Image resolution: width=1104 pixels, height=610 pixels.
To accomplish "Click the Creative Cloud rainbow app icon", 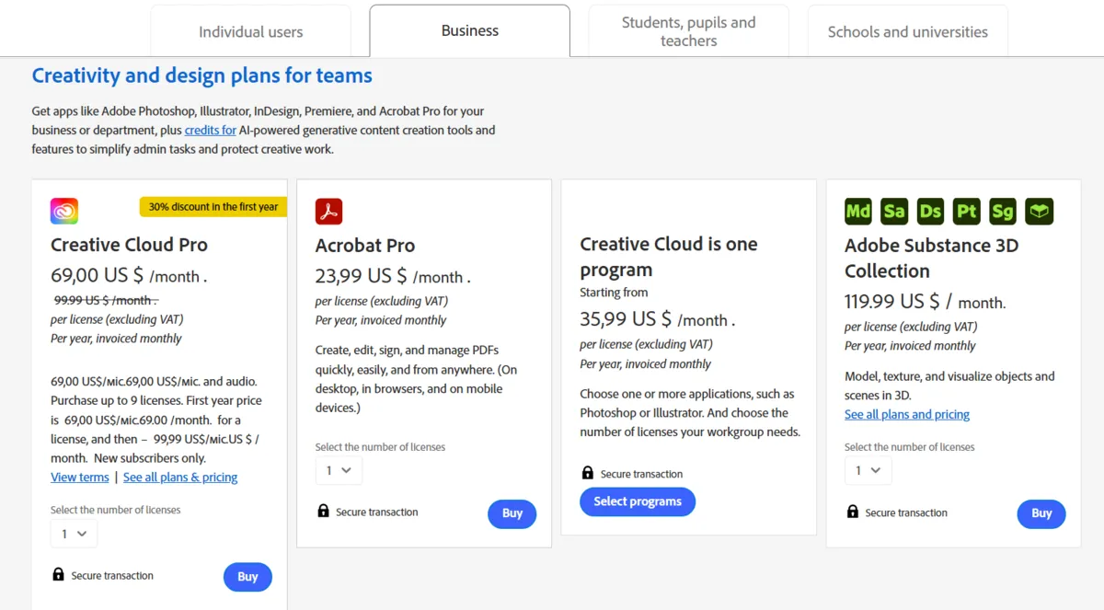I will pyautogui.click(x=63, y=211).
